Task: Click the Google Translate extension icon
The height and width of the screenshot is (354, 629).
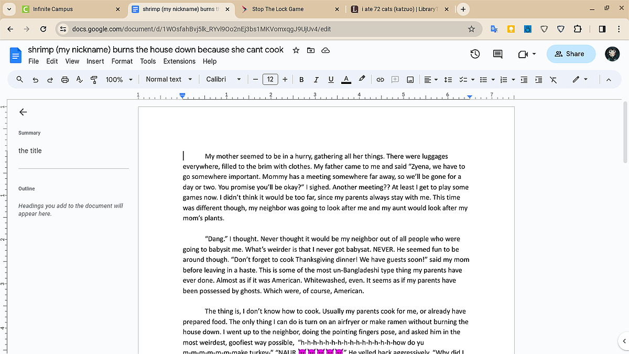Action: click(494, 29)
